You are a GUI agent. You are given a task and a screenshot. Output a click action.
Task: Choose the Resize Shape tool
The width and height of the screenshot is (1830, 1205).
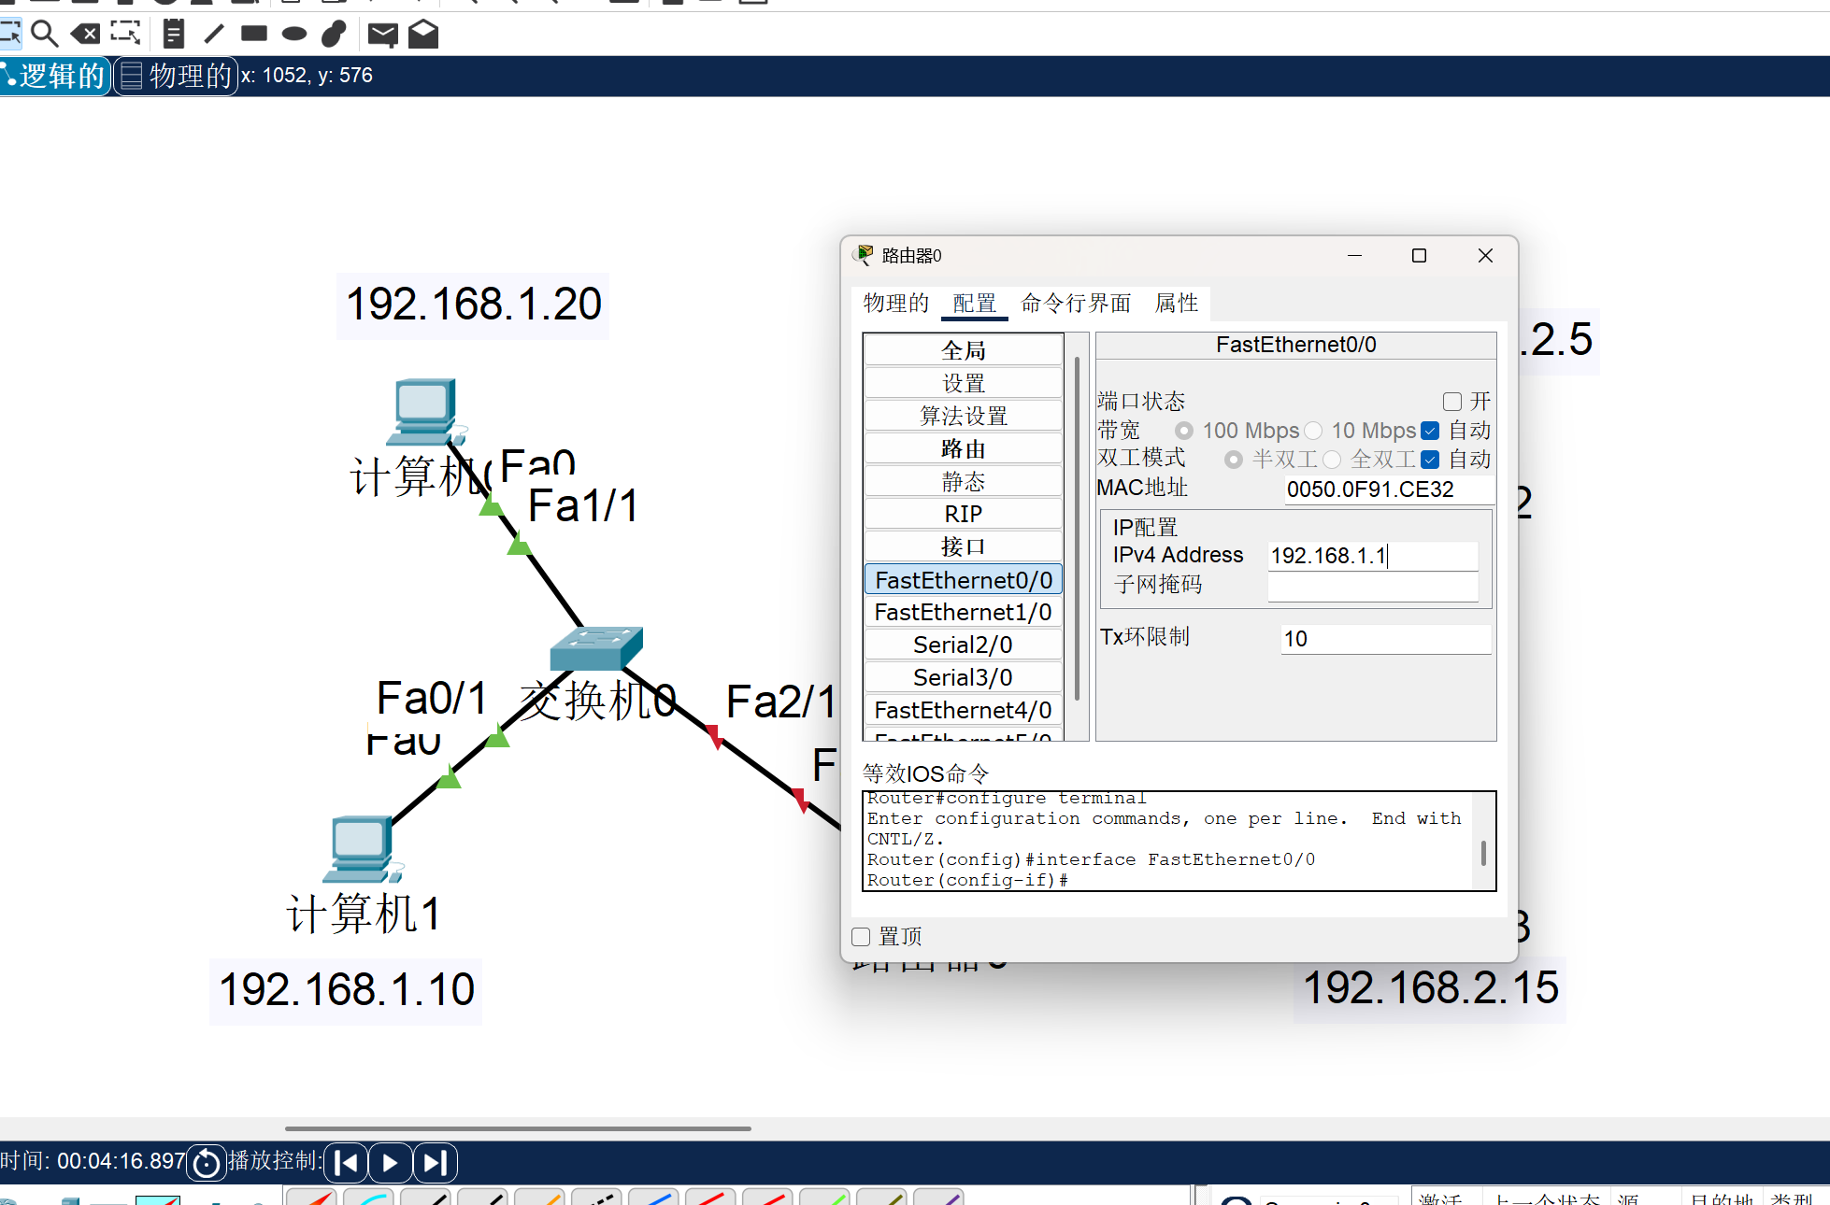125,35
